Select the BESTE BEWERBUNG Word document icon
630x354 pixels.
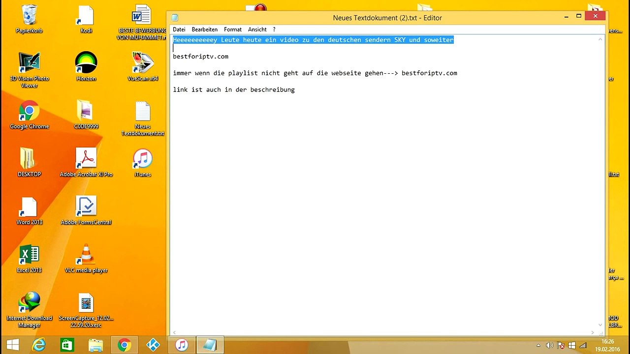142,22
